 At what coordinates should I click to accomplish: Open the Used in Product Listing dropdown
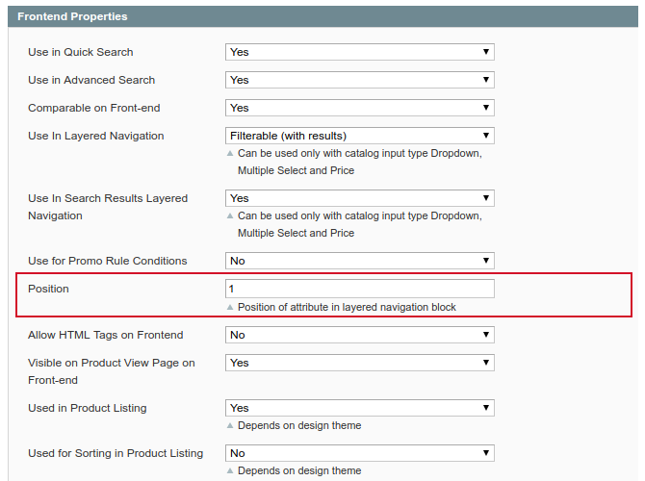[x=359, y=408]
